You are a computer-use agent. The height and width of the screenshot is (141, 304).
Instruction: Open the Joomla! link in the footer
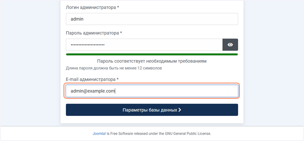[x=99, y=133]
